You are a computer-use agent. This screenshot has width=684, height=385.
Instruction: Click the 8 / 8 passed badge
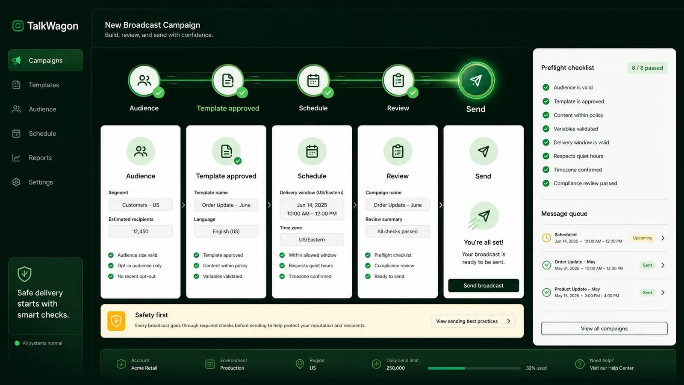coord(647,68)
